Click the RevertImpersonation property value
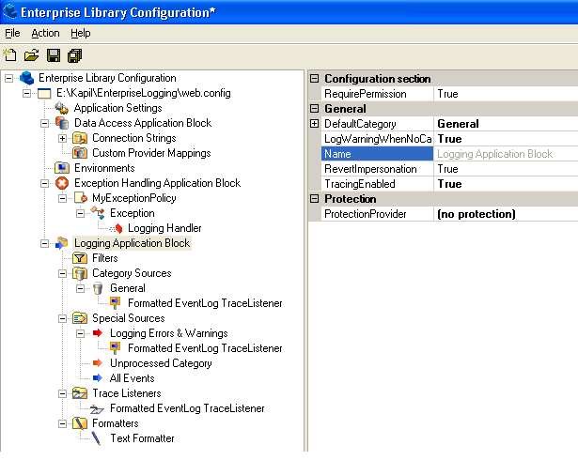The height and width of the screenshot is (460, 578). click(506, 169)
